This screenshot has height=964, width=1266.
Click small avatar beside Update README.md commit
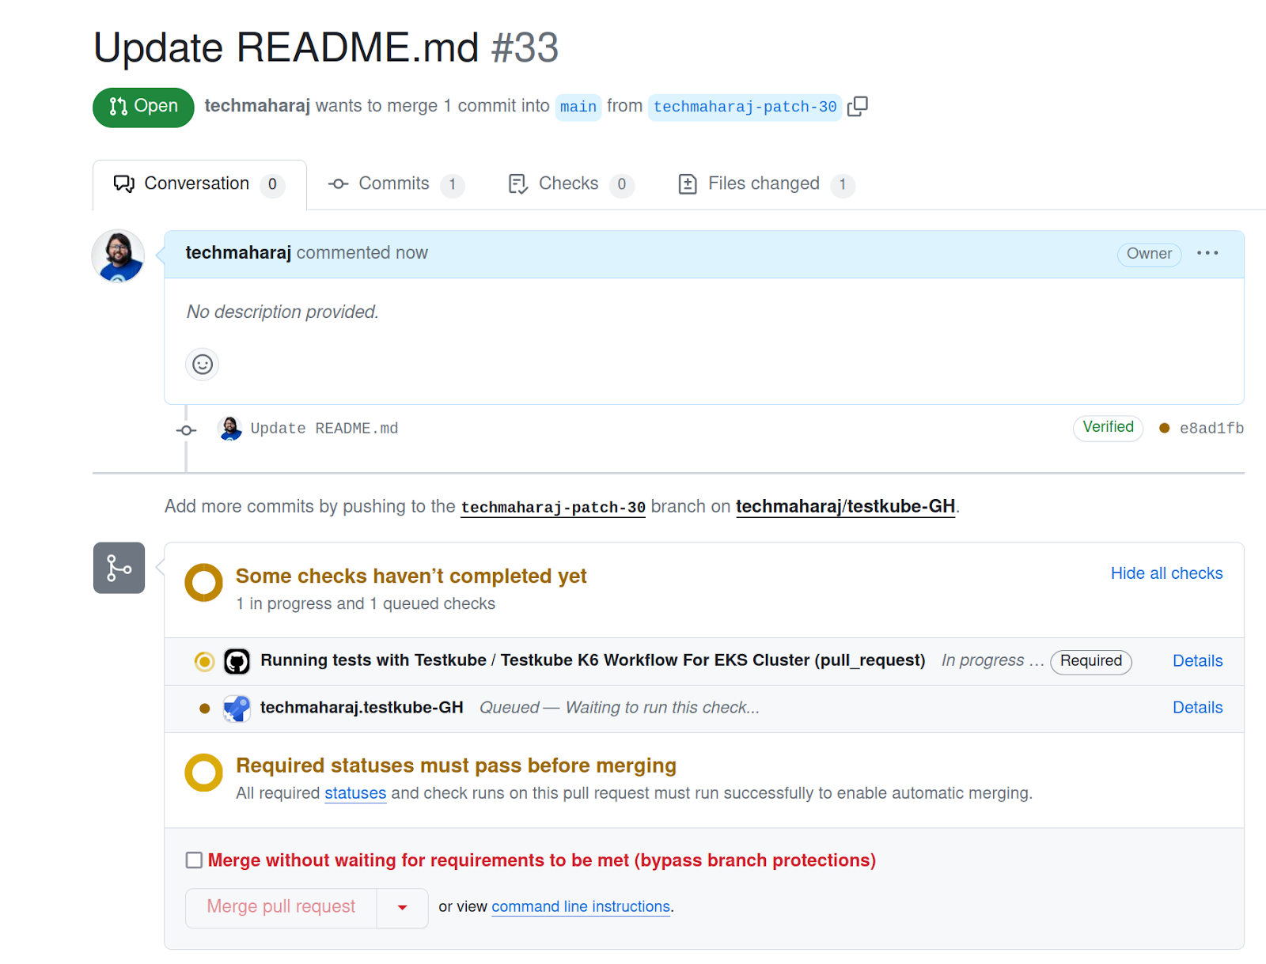point(230,429)
